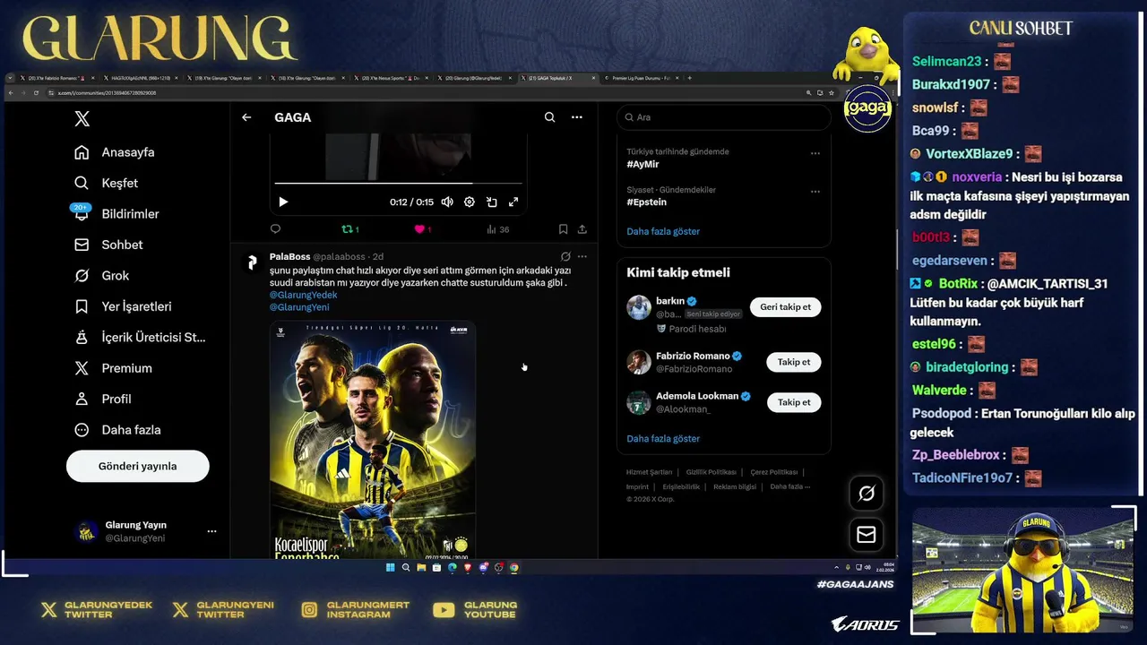
Task: Open #Epstein trend options menu
Action: [815, 191]
